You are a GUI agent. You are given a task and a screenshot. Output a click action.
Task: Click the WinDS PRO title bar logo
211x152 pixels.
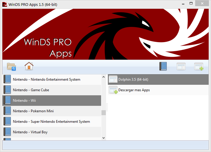5,4
